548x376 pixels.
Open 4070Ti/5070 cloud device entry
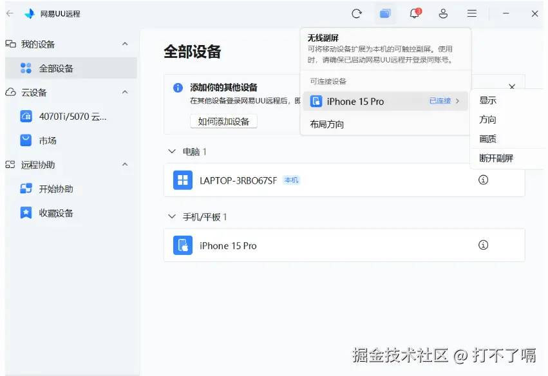click(x=71, y=117)
